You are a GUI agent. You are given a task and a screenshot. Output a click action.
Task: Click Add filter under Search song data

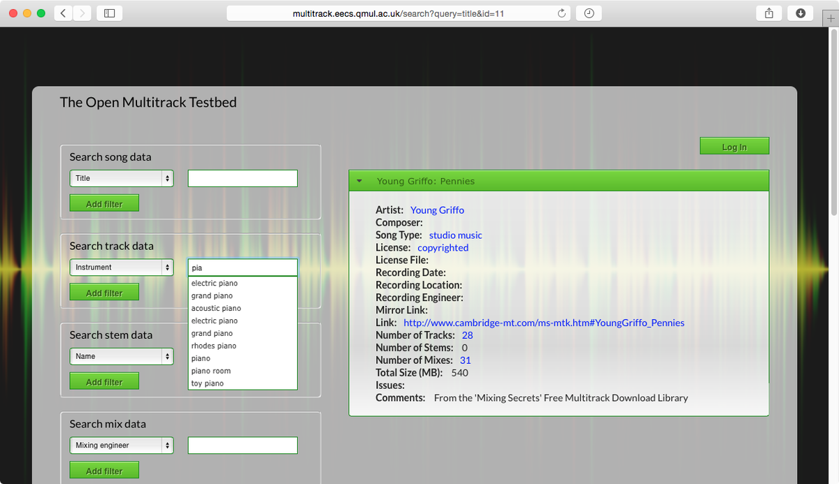click(x=104, y=203)
